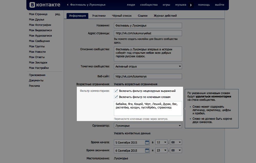Open the Чёрный список tab
Screen dimensions: 256x163
coord(122,16)
